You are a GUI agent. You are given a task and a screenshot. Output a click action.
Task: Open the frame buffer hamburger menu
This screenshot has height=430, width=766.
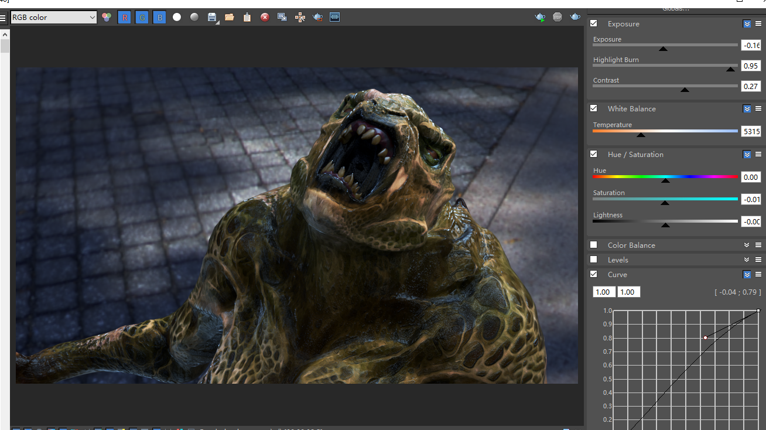tap(4, 18)
